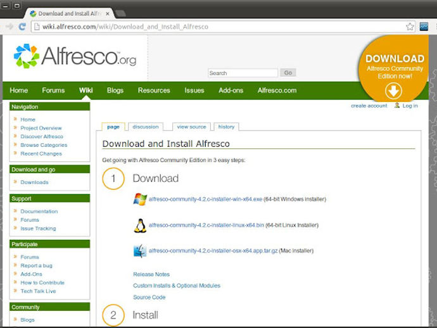The width and height of the screenshot is (437, 328).
Task: Open the browser extension icon beside the star
Action: [424, 27]
